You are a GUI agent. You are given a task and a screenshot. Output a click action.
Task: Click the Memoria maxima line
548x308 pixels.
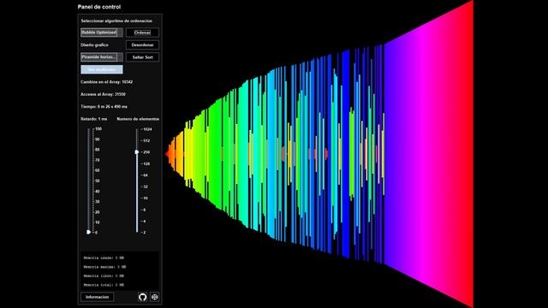click(104, 267)
